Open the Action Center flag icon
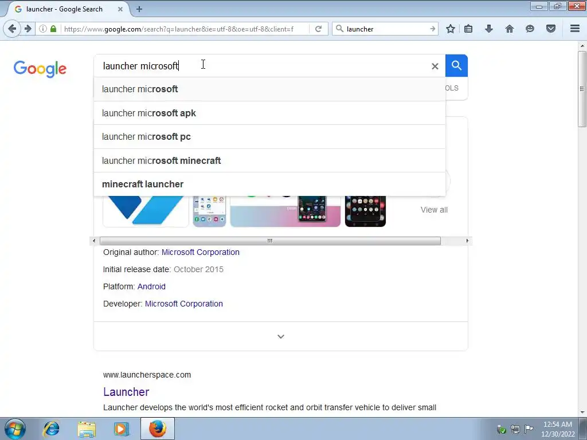 click(529, 429)
